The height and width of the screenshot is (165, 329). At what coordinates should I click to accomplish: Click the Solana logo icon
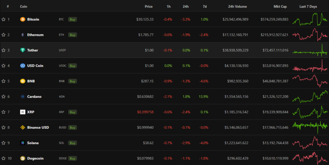tap(23, 143)
